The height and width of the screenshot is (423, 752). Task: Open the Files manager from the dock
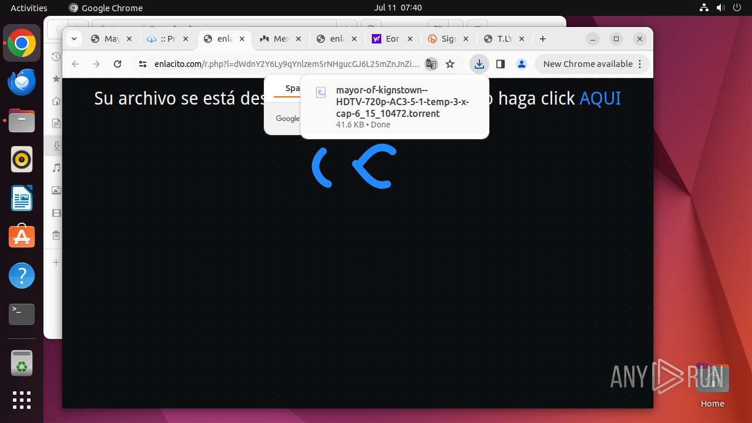pyautogui.click(x=22, y=121)
